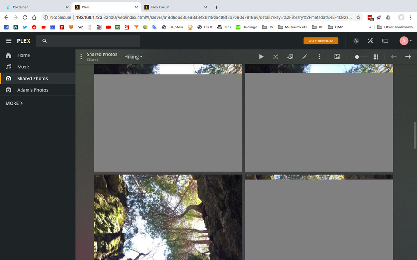Screen dimensions: 417x260
Task: Close the Plex Forum tab
Action: [x=205, y=7]
